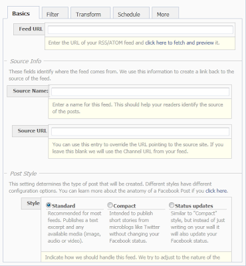Click the Feed URL text field
Screen dimensions: 246x266
click(x=140, y=30)
